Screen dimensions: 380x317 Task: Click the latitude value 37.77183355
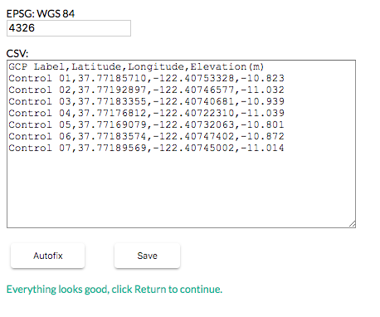(112, 101)
